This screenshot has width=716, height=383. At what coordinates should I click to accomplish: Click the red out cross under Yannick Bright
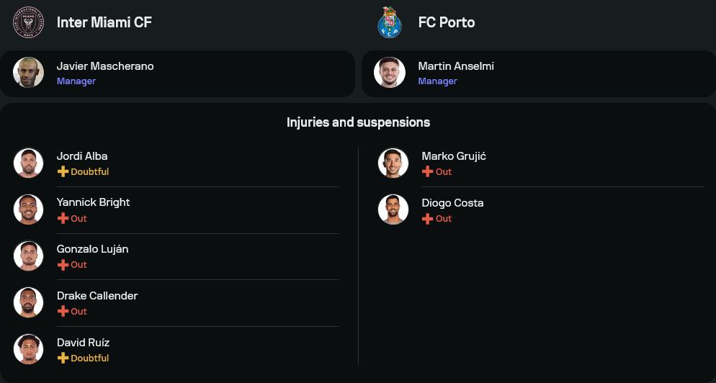coord(63,218)
